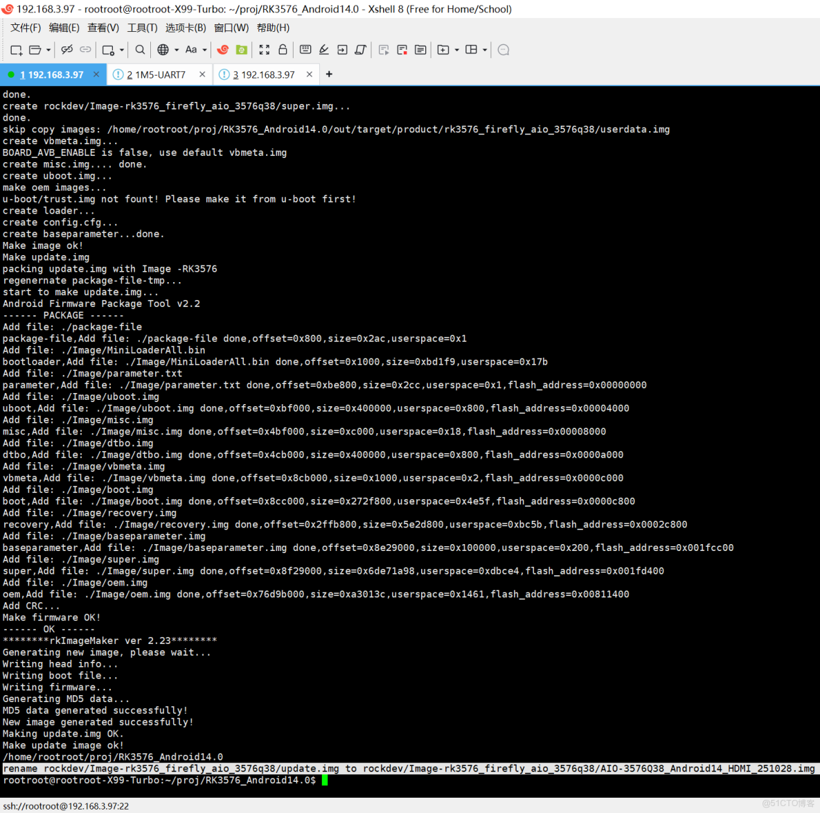The width and height of the screenshot is (820, 813).
Task: Click the chat bubble help icon
Action: 503,50
